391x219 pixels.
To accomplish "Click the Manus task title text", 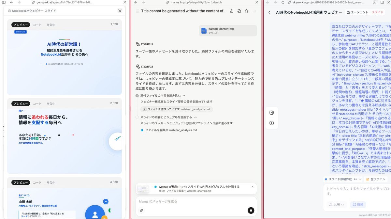I will [x=184, y=11].
